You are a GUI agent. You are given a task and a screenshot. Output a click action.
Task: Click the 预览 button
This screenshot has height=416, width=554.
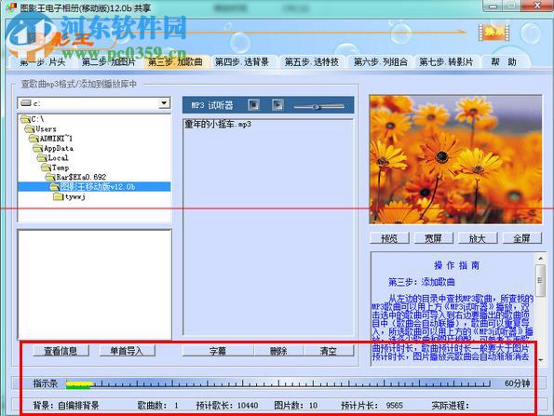click(389, 238)
